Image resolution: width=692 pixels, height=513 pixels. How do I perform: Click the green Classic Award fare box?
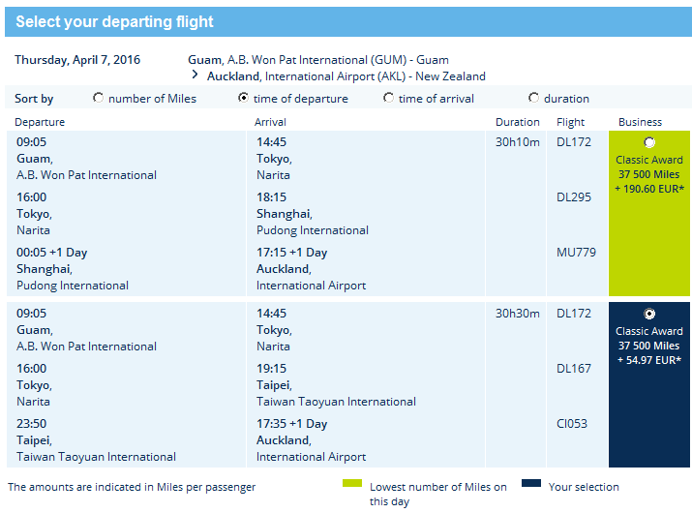[x=648, y=213]
